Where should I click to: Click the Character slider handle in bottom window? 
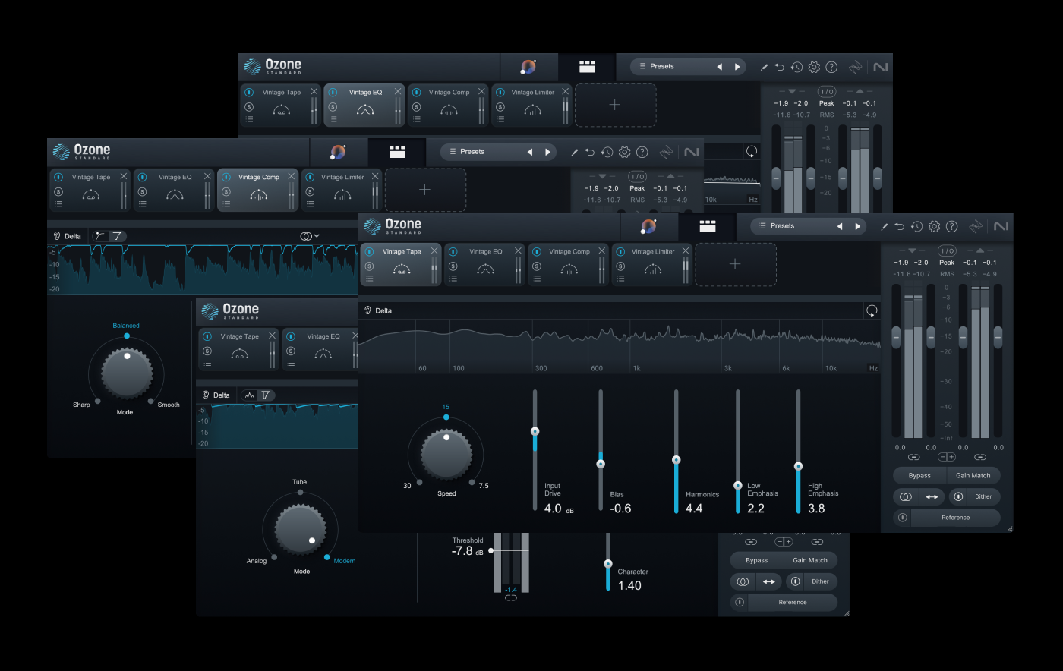tap(607, 564)
